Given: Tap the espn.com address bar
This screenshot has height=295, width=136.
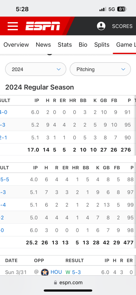Looking at the screenshot, I should [x=68, y=283].
